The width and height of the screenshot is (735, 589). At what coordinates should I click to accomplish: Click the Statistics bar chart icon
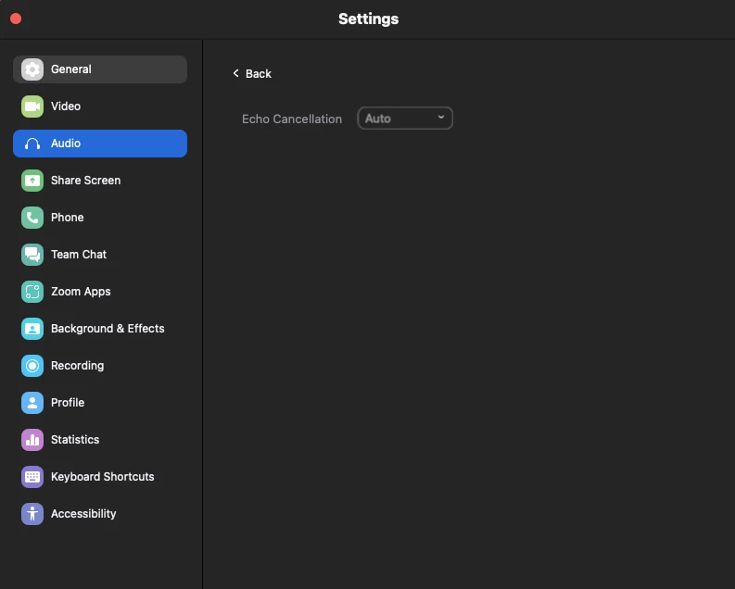click(32, 440)
